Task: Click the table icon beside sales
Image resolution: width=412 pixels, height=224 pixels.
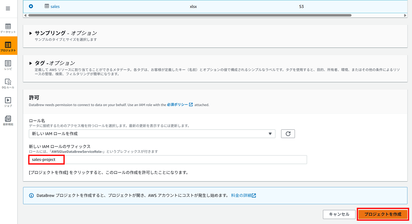Action: point(47,6)
